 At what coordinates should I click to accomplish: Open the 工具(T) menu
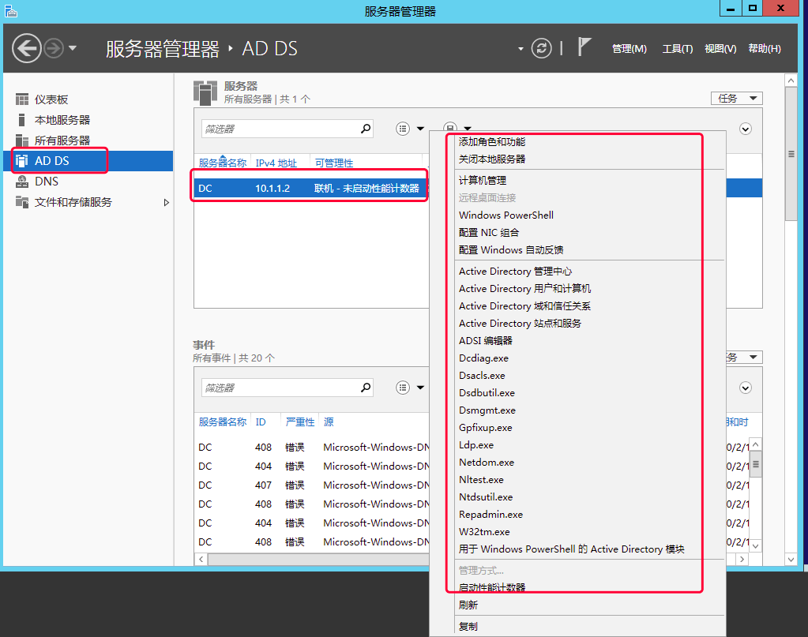tap(677, 49)
